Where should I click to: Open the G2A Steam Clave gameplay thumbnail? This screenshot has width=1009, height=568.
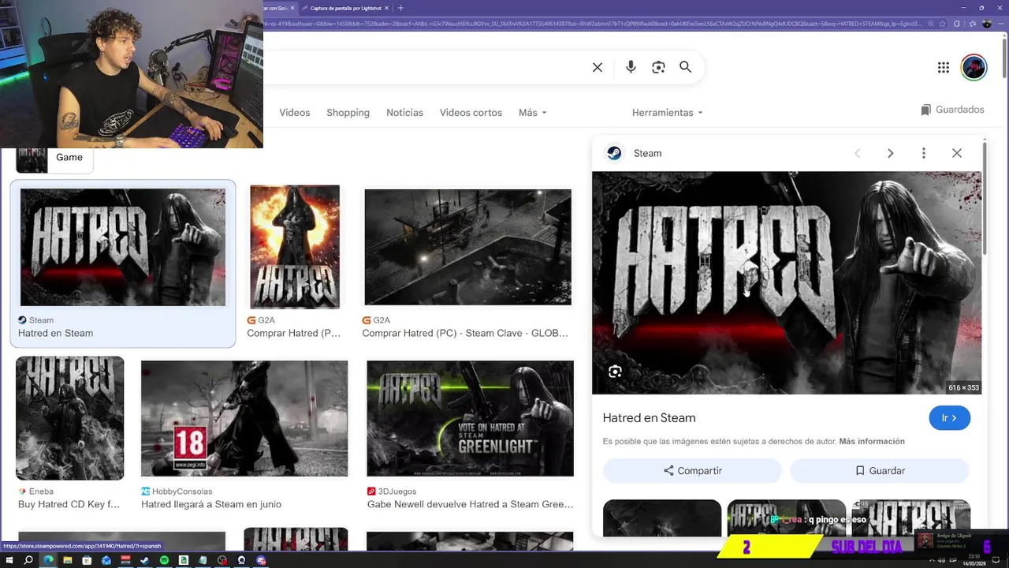[x=467, y=247]
